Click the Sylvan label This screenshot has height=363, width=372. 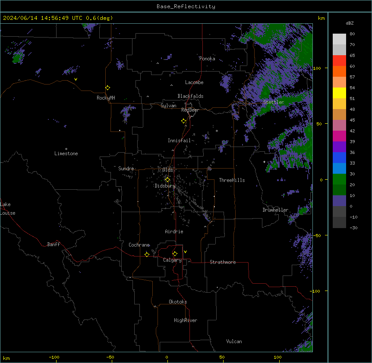coord(168,106)
